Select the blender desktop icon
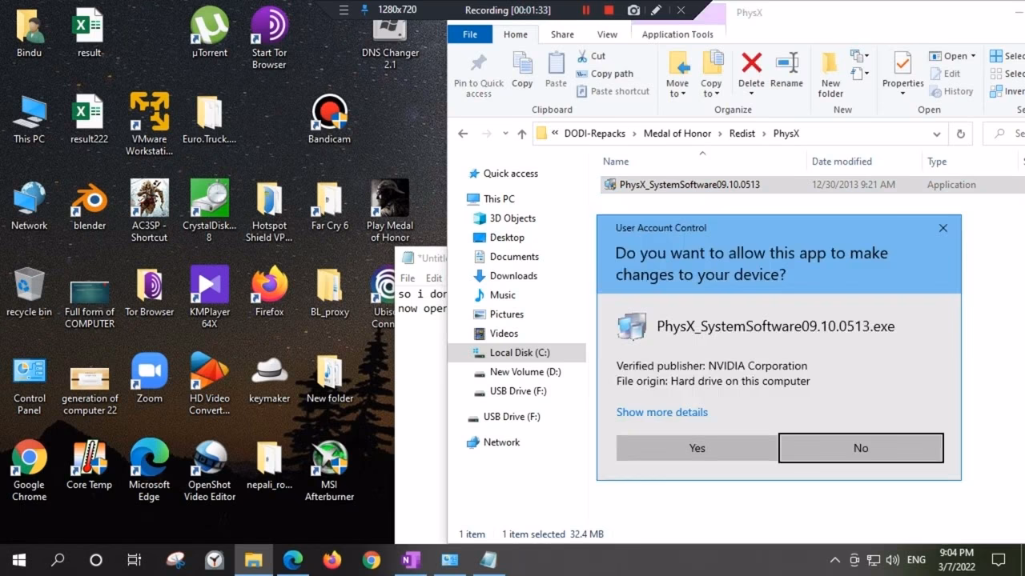The width and height of the screenshot is (1025, 576). pyautogui.click(x=90, y=206)
